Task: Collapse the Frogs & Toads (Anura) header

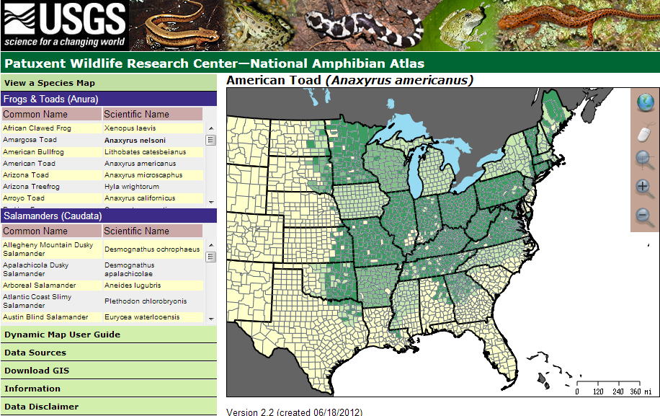Action: [x=109, y=99]
